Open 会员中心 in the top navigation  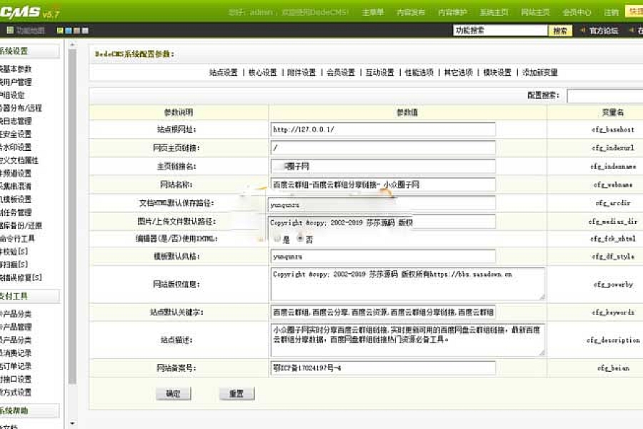[x=577, y=12]
